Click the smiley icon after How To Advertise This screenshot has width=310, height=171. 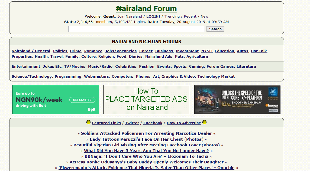coord(204,122)
